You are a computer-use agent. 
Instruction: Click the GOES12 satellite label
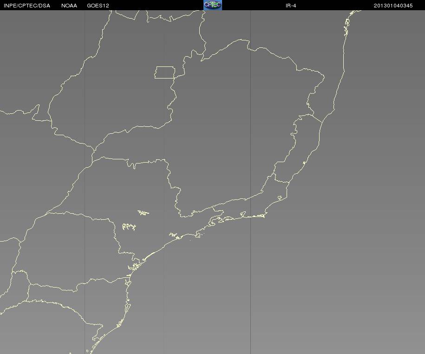(98, 6)
